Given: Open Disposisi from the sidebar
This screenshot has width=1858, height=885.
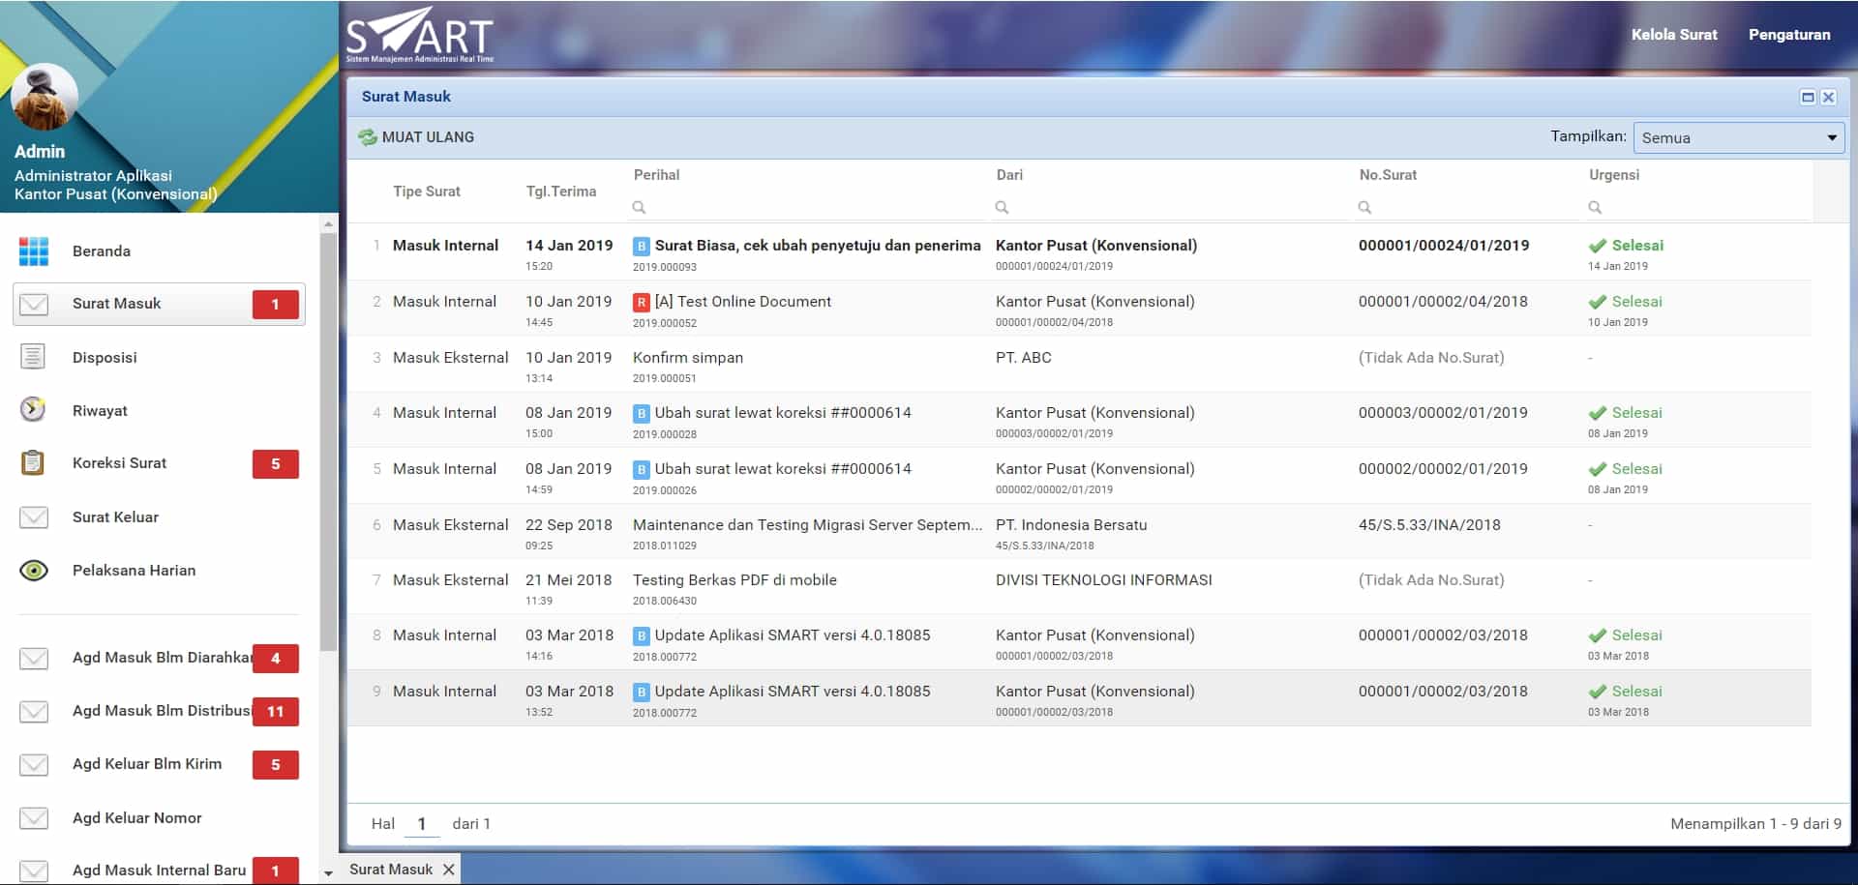Looking at the screenshot, I should [x=105, y=358].
